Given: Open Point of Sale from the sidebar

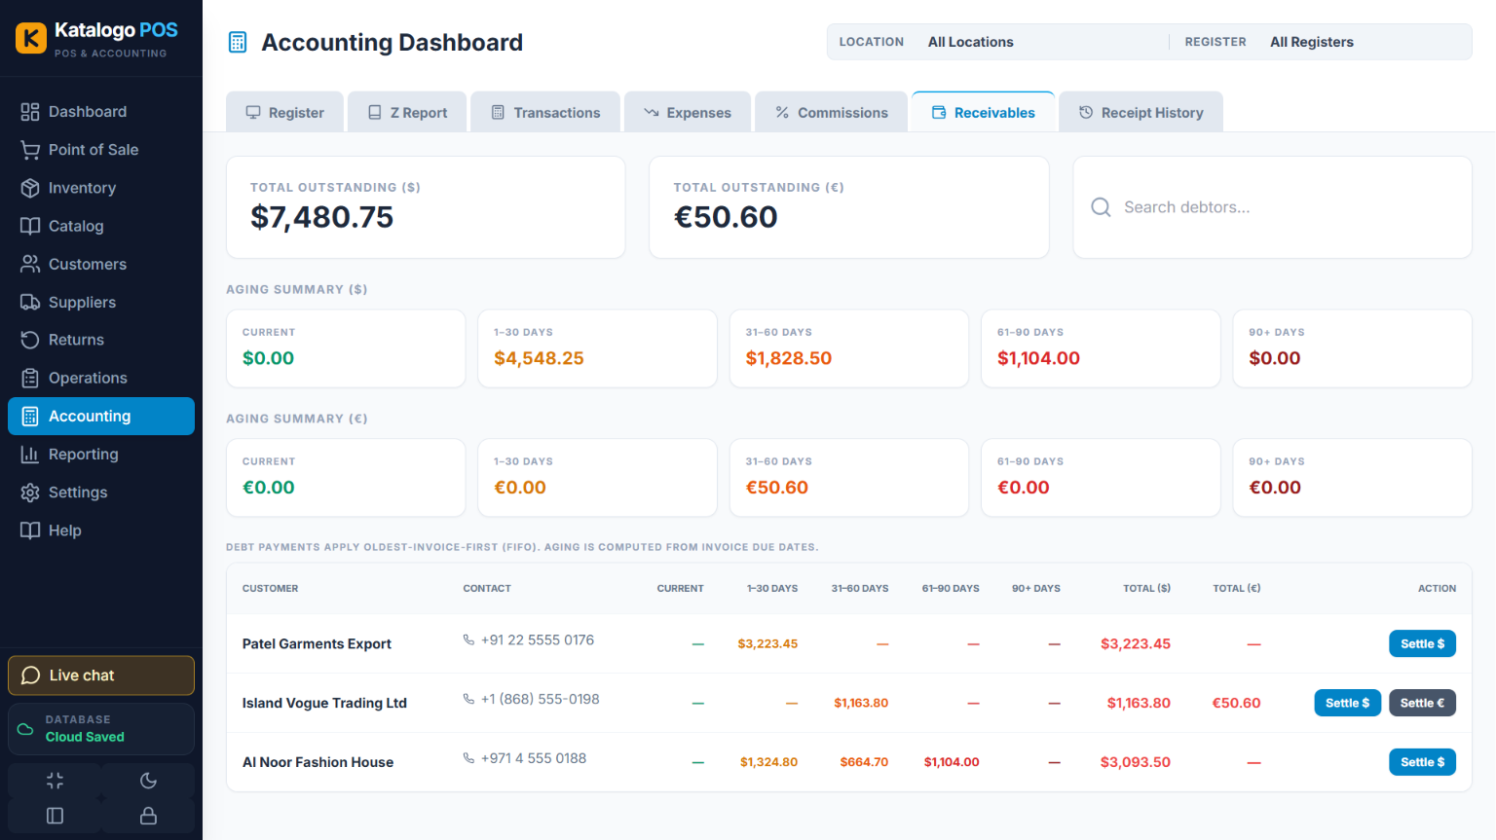Looking at the screenshot, I should tap(101, 150).
